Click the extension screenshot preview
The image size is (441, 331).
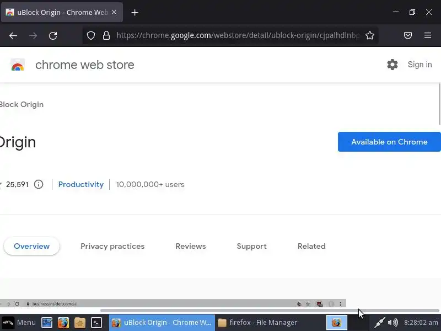pyautogui.click(x=173, y=303)
